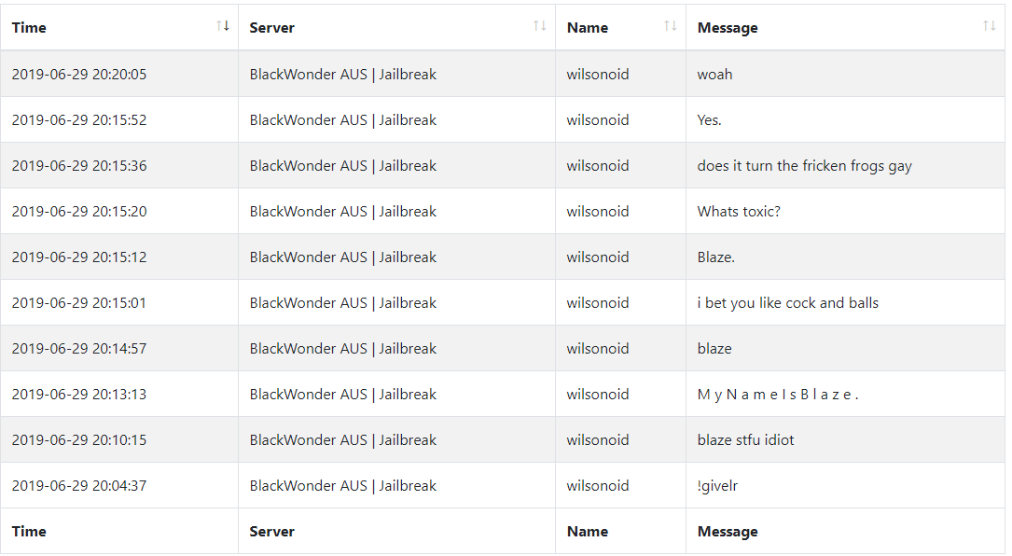Select the 'Whats toxic?' message
Image resolution: width=1012 pixels, height=556 pixels.
pos(739,212)
